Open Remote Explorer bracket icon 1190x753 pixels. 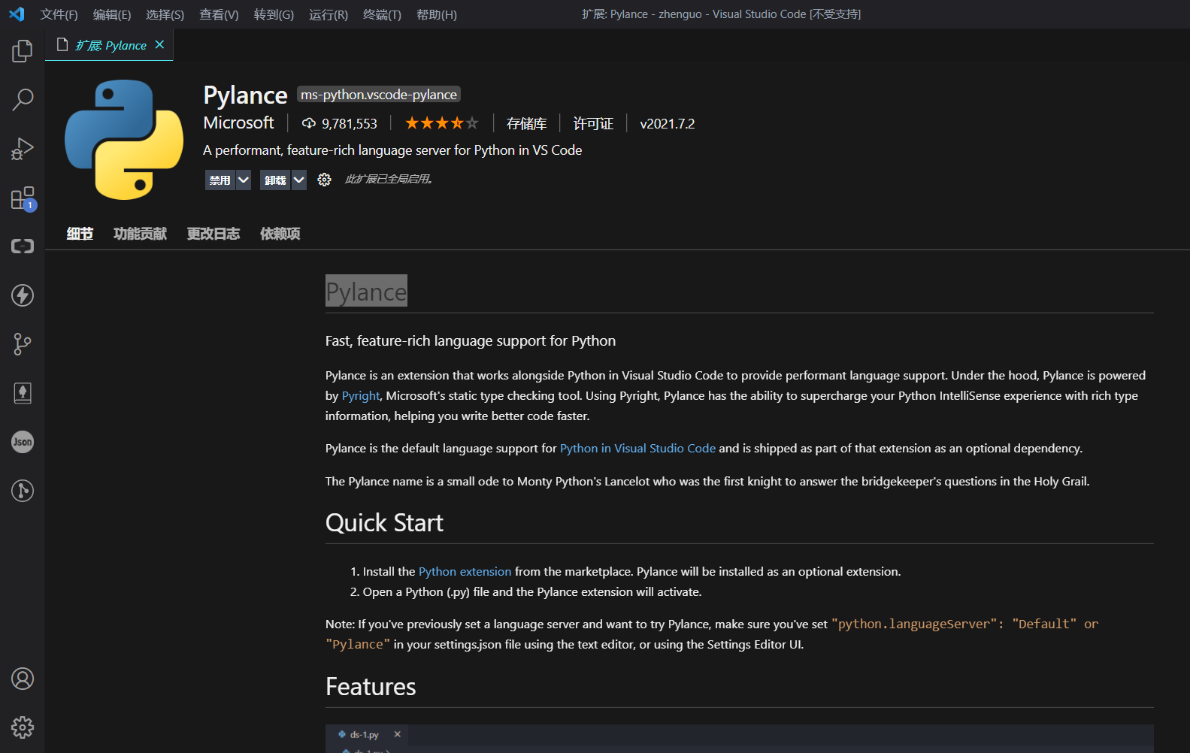pyautogui.click(x=23, y=246)
